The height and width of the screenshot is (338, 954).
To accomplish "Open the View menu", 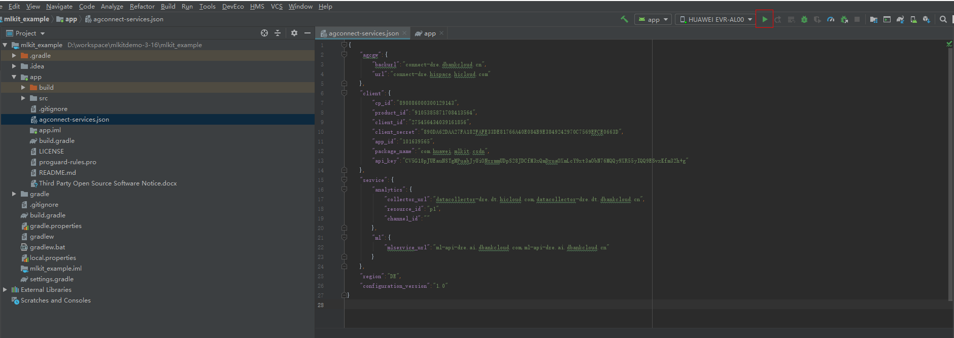I will (x=33, y=6).
